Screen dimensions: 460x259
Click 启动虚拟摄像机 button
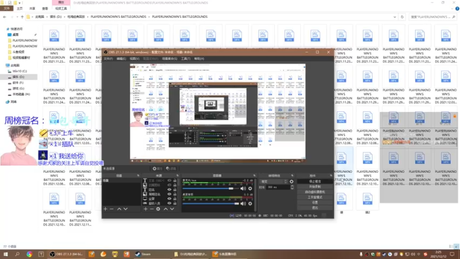coord(315,192)
